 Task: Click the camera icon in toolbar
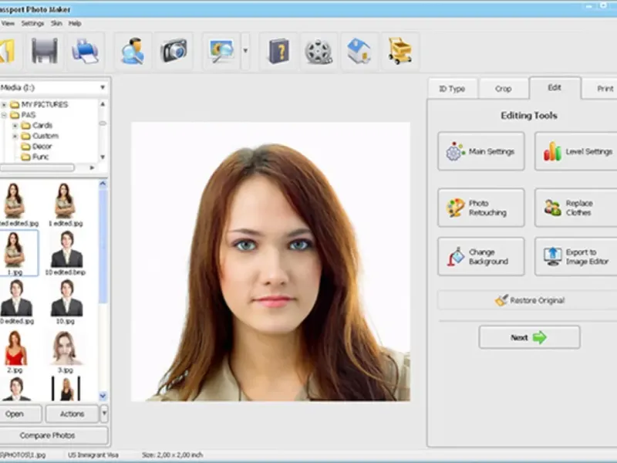point(174,52)
